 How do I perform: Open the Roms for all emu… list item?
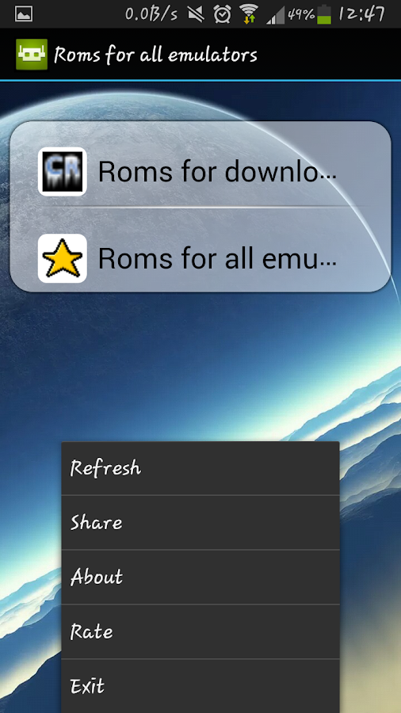click(x=200, y=257)
